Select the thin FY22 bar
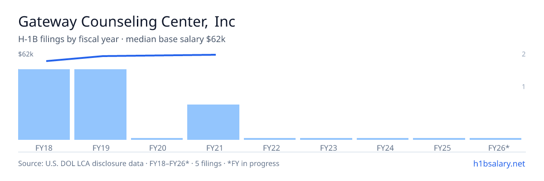Screen dimensions: 544x181 [270, 139]
